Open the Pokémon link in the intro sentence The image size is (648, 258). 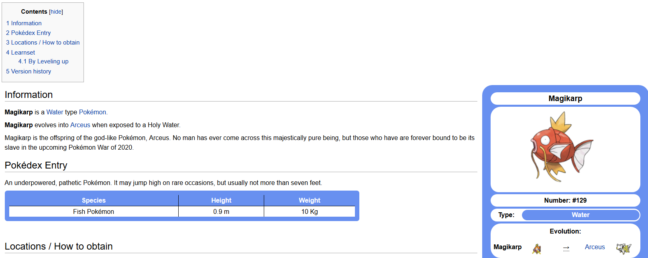pyautogui.click(x=92, y=112)
